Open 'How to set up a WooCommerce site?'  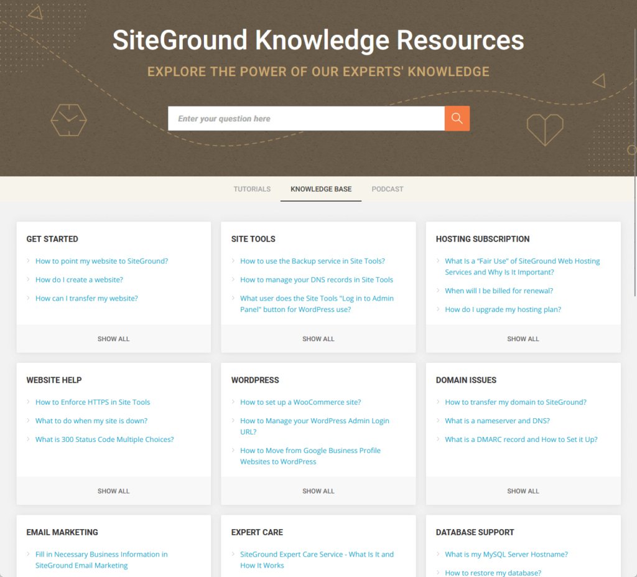click(x=300, y=402)
